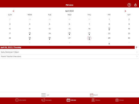Select April 14 in calendar
139x104 pixels.
click(x=89, y=29)
